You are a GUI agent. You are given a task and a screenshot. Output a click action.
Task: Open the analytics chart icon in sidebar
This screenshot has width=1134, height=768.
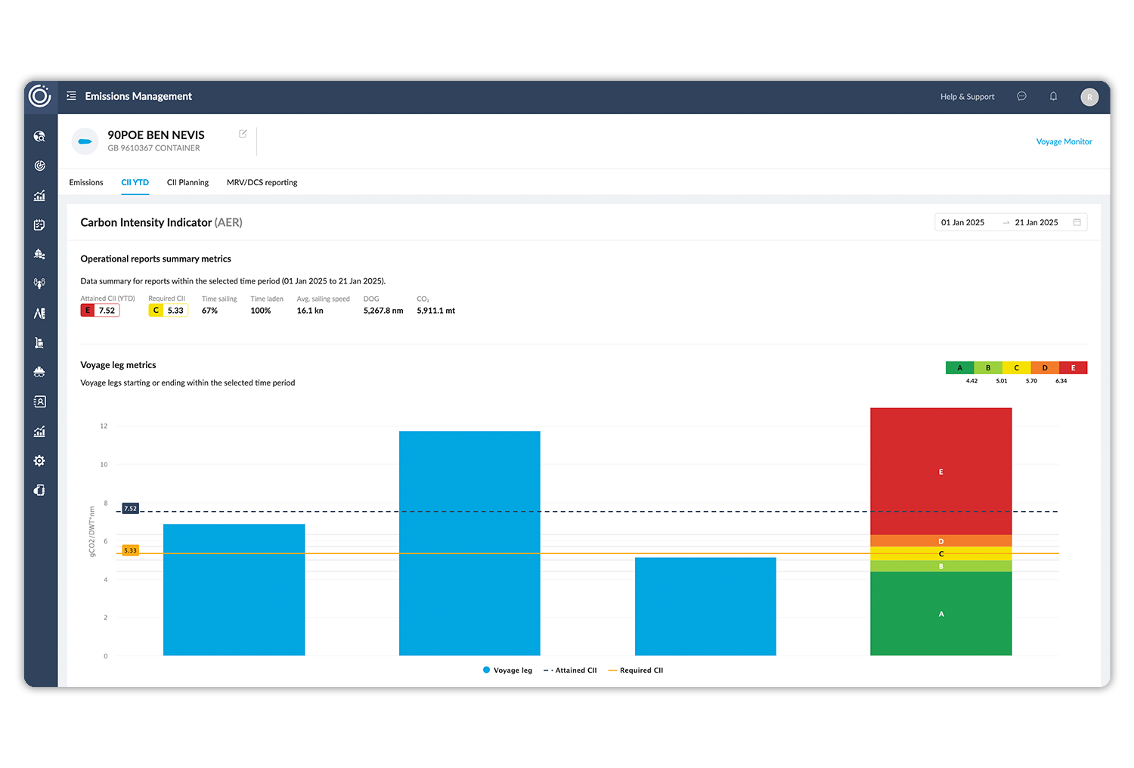(39, 195)
